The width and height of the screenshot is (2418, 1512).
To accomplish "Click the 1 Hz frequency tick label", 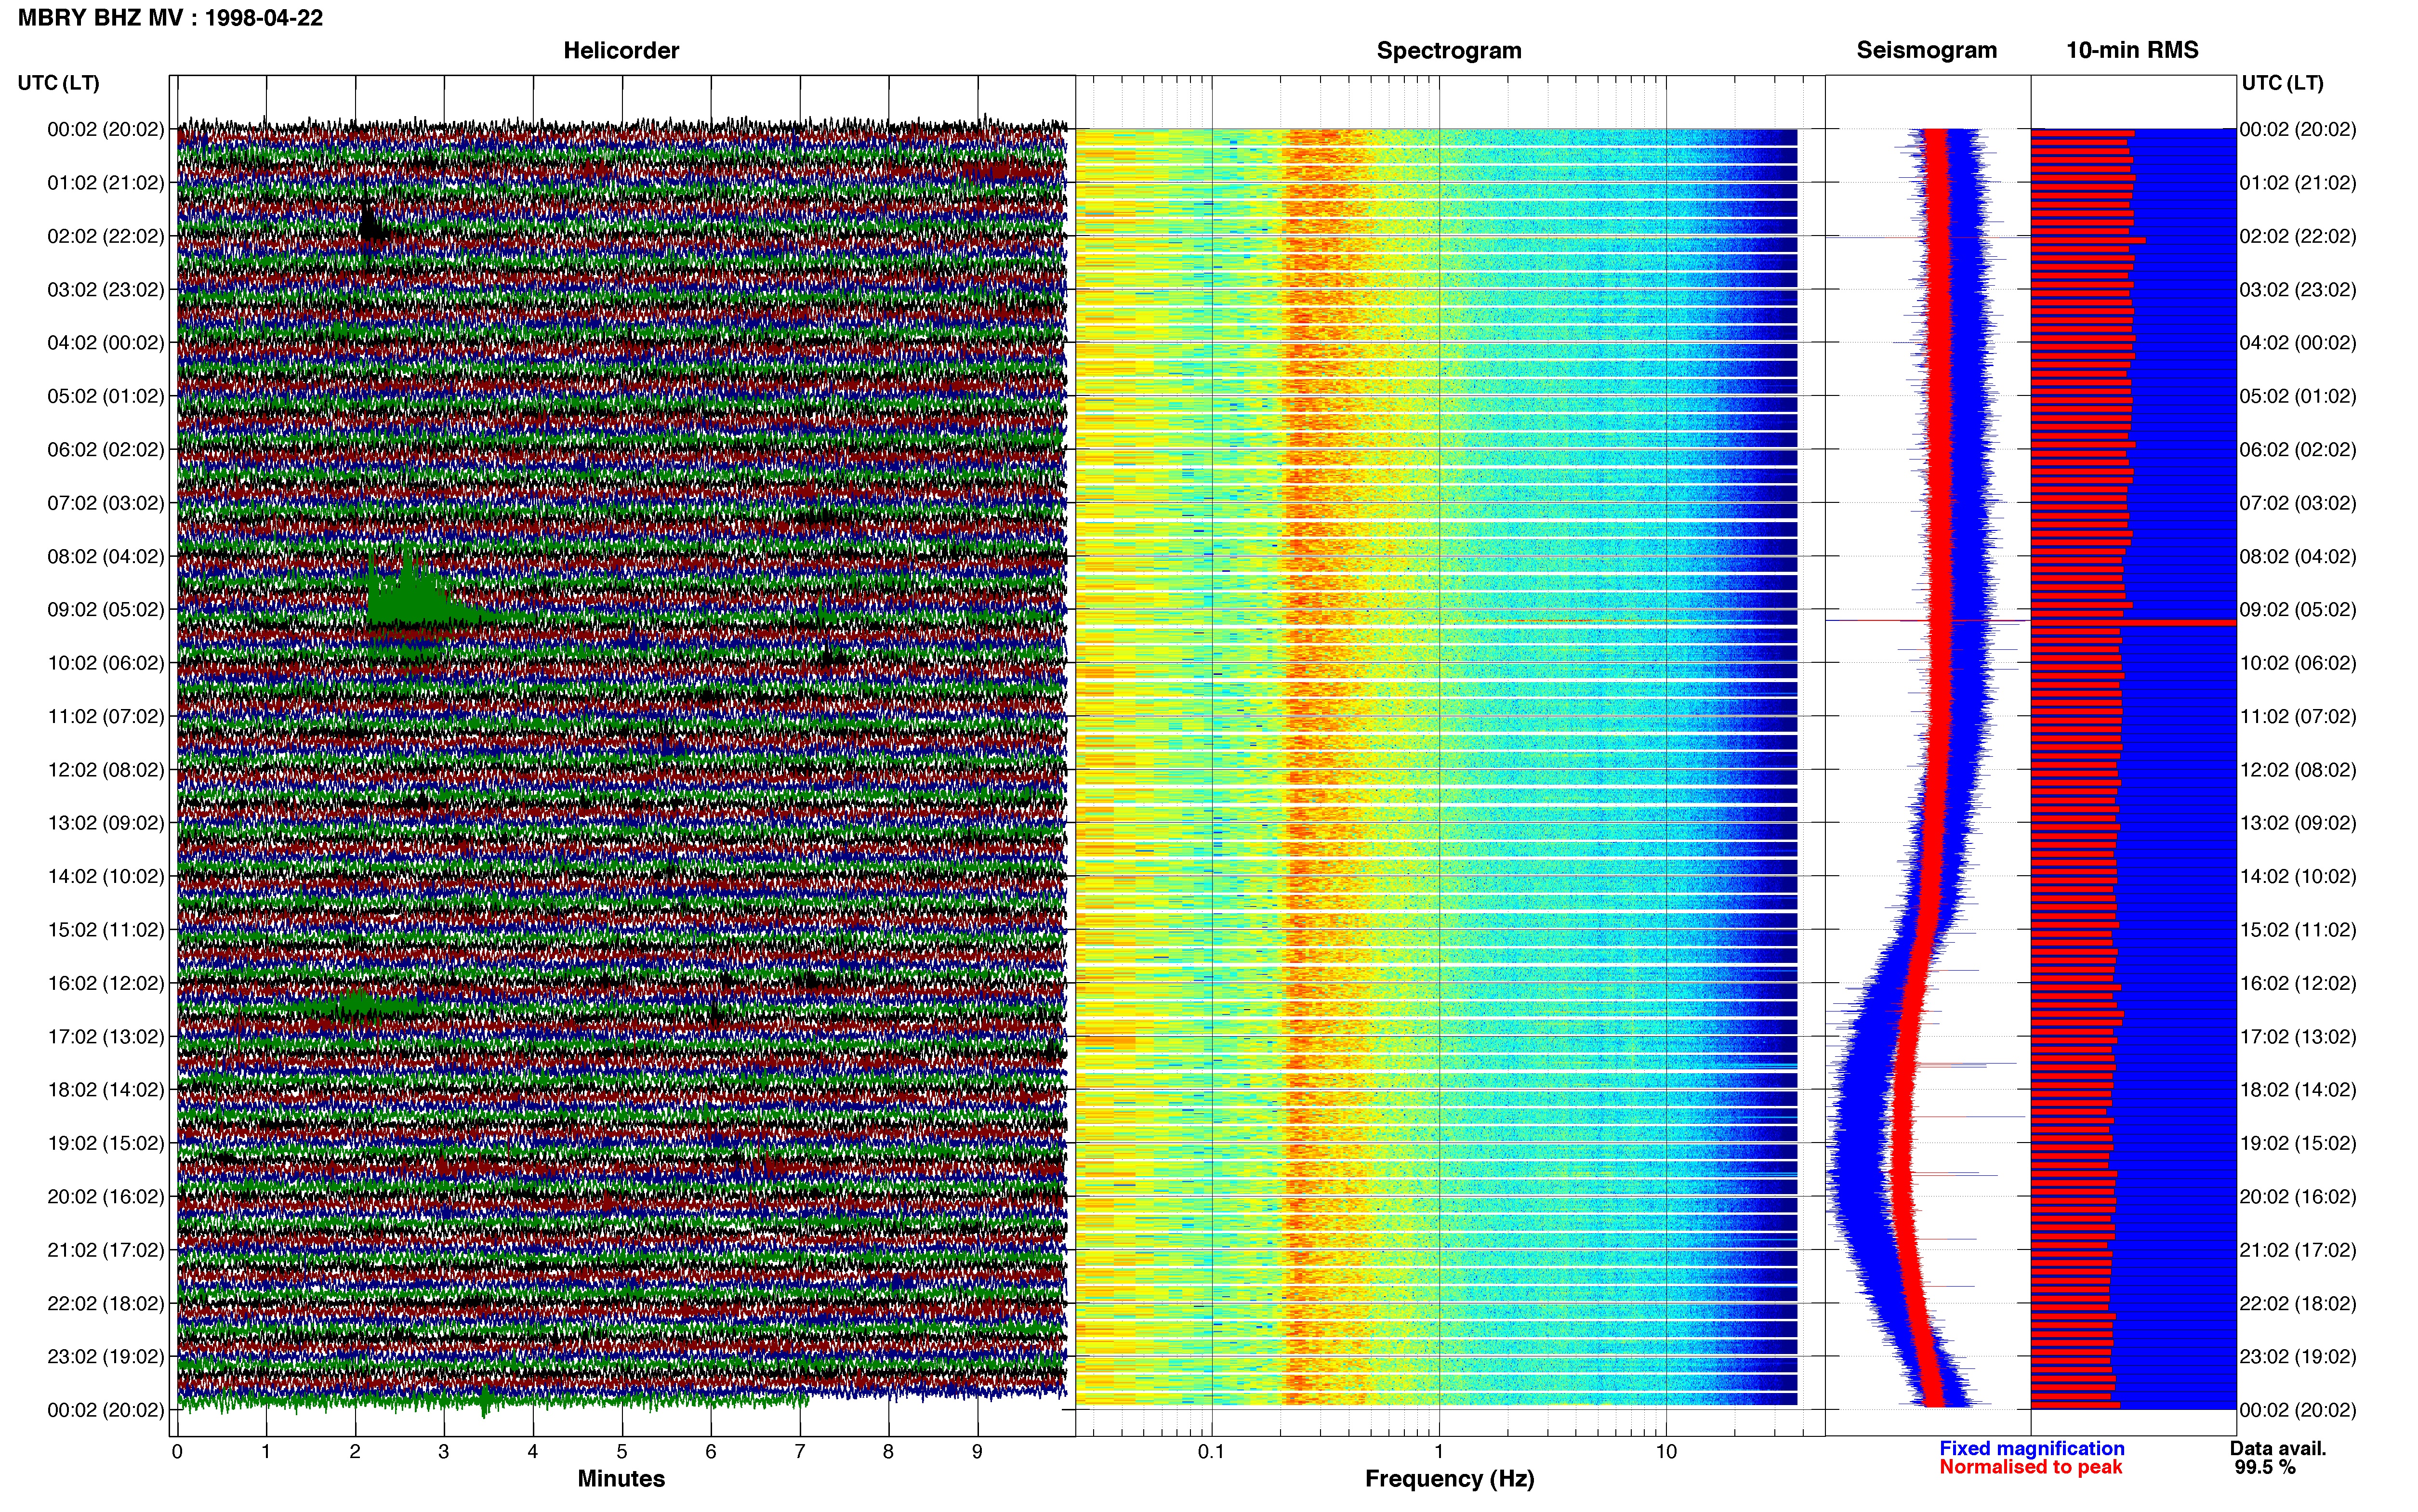I will (x=1439, y=1452).
